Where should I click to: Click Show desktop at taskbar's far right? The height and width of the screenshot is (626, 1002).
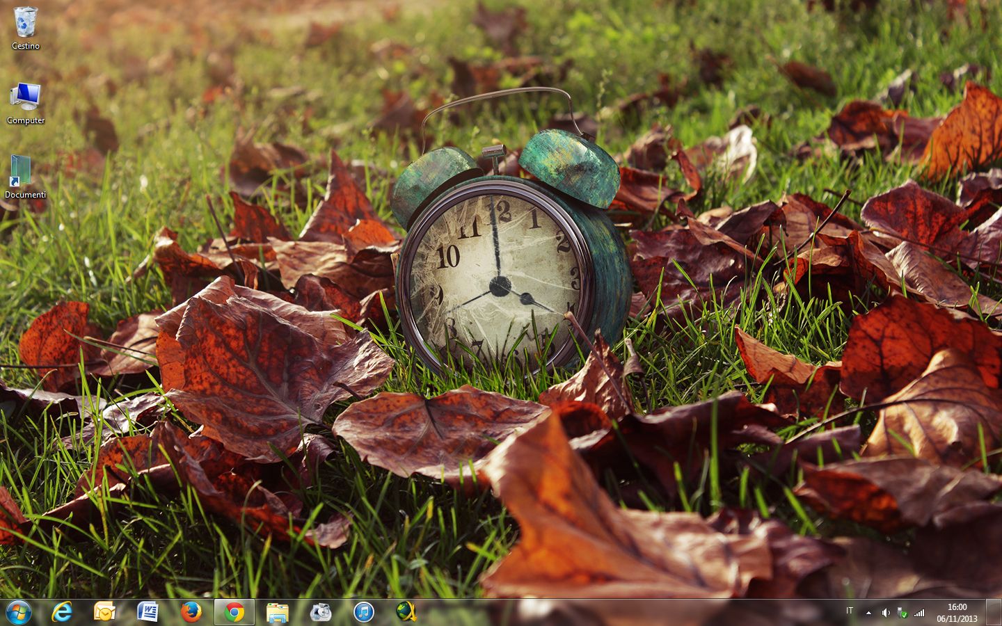[998, 612]
